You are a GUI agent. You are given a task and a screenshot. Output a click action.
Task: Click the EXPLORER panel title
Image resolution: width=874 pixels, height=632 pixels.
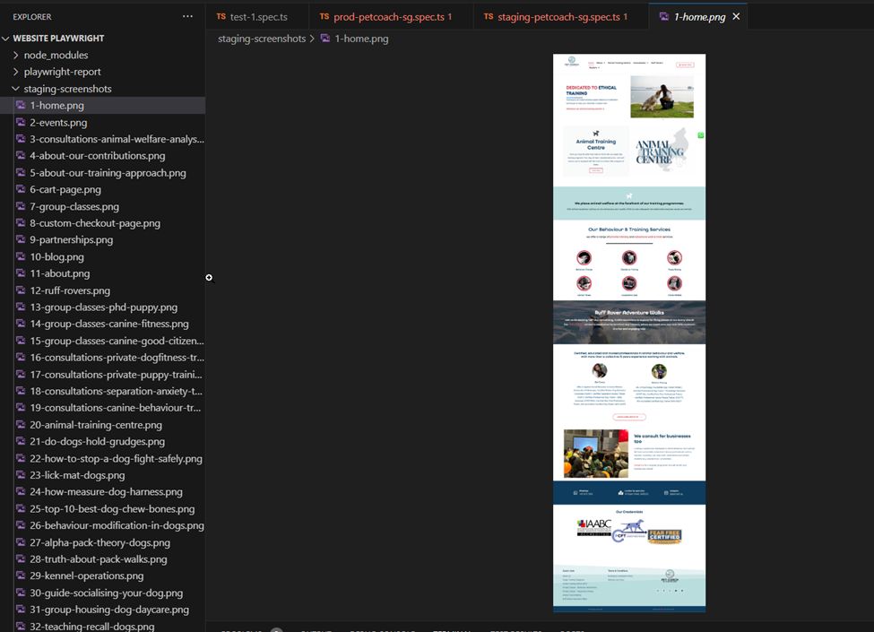(x=31, y=17)
